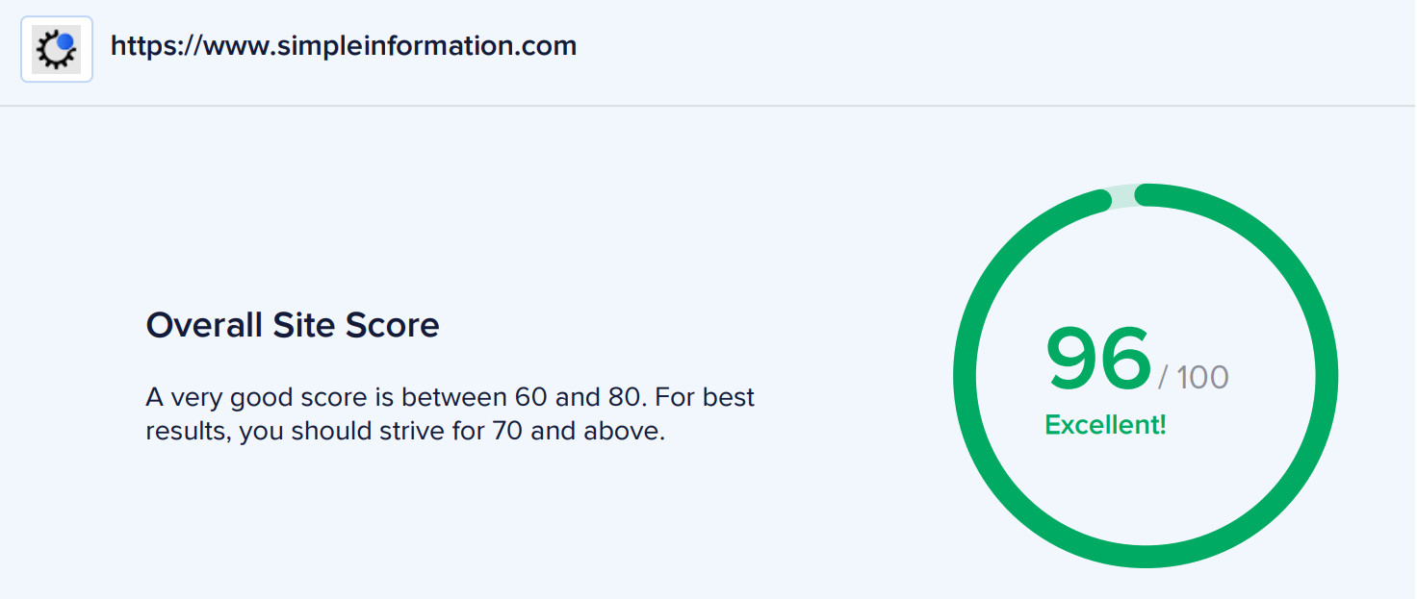Open the https://www.simpleinformation.com URL link
The height and width of the screenshot is (599, 1417).
click(x=344, y=45)
